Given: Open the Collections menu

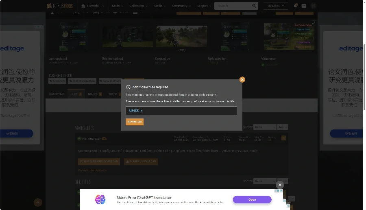Looking at the screenshot, I should tap(138, 6).
